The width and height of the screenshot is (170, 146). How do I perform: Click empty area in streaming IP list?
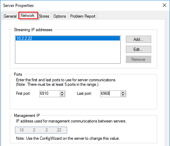coord(68,52)
